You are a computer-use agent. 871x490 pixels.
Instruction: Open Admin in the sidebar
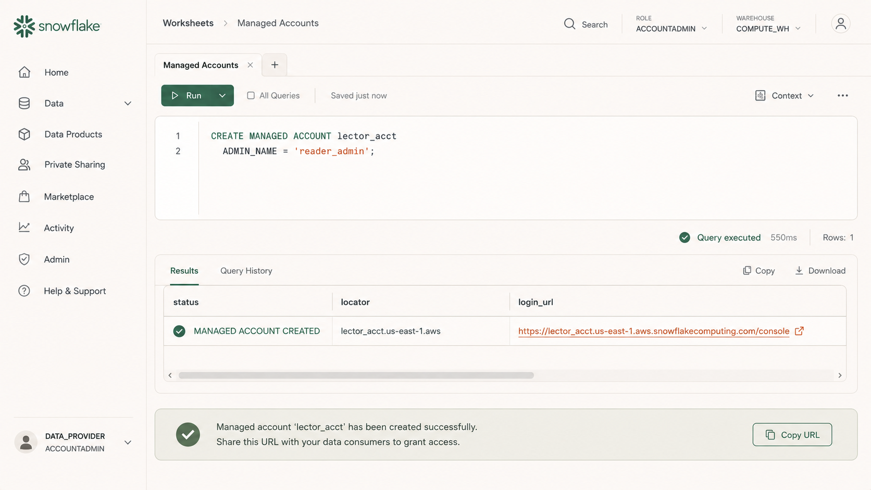[57, 259]
